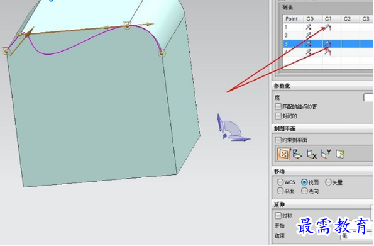Click the G2 column header
This screenshot has height=246, width=374.
point(350,19)
